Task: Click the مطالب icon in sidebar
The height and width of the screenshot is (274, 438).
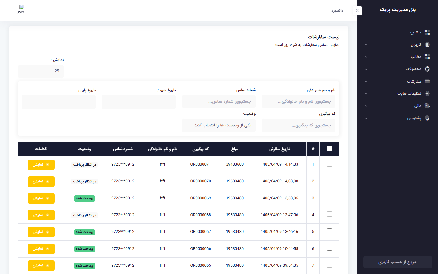Action: click(427, 57)
